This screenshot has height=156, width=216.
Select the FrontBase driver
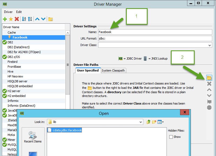click(x=34, y=67)
